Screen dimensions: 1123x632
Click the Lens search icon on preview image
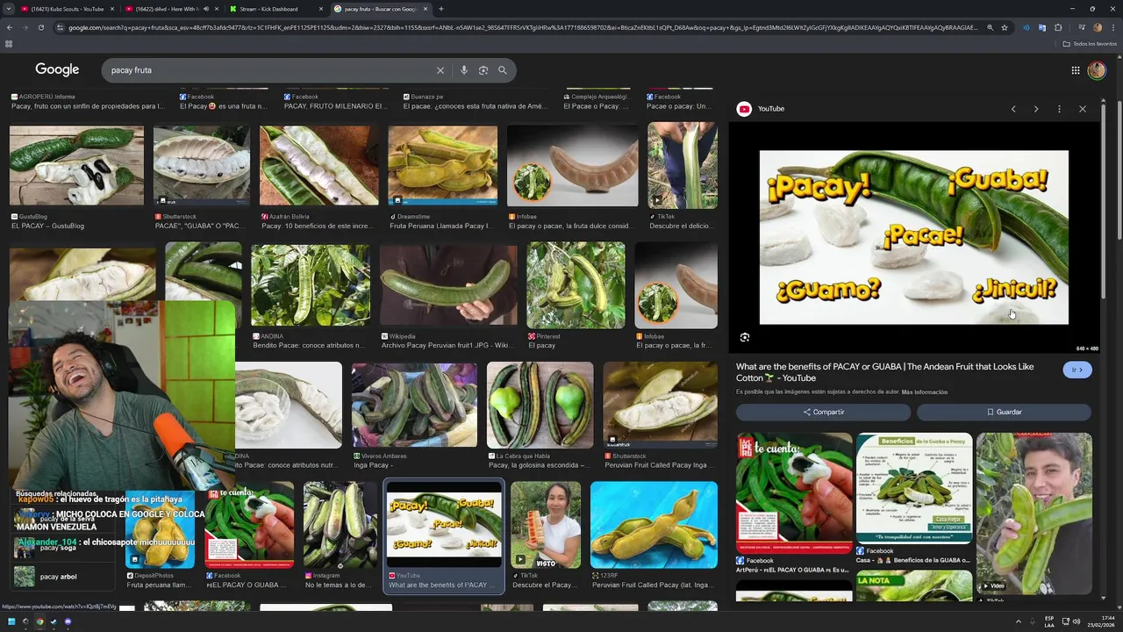tap(745, 337)
